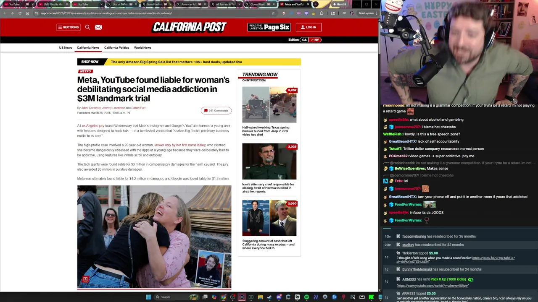Open author Jules Corderoy's page

pyautogui.click(x=91, y=108)
